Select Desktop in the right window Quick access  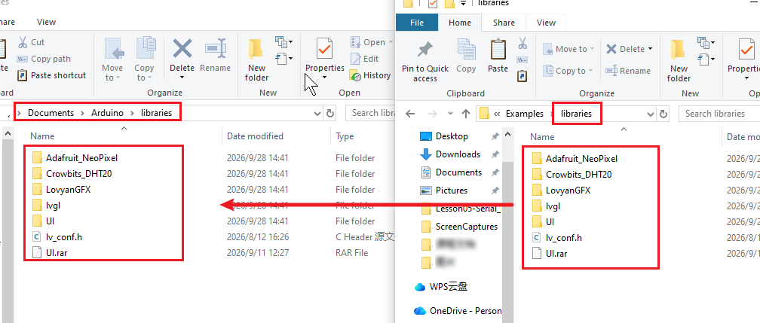click(x=451, y=136)
